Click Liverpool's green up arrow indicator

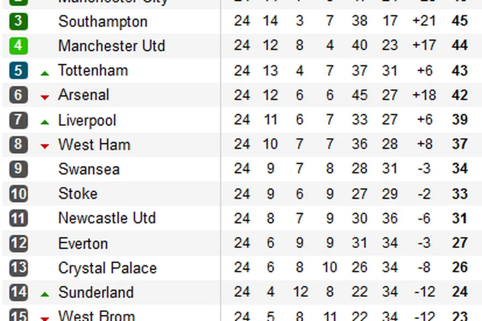(x=45, y=122)
